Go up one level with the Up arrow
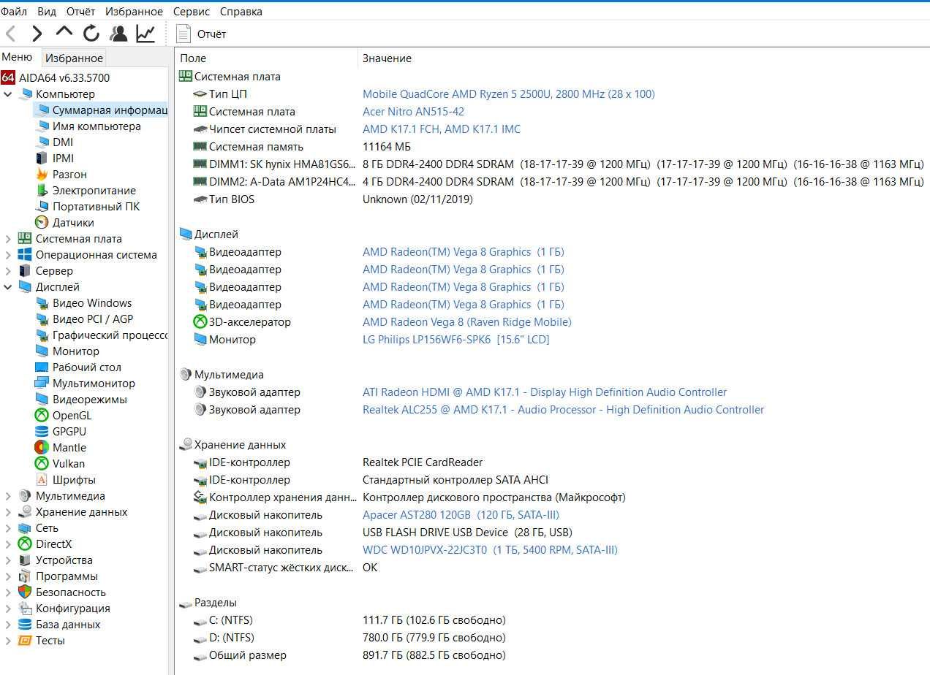 (64, 32)
